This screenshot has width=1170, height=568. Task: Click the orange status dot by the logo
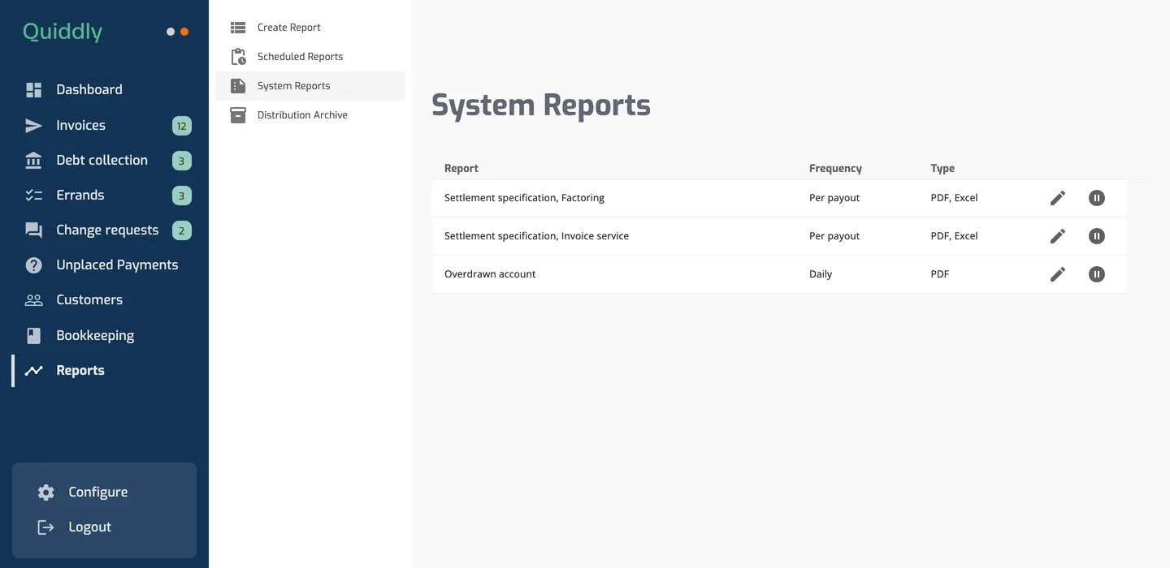point(184,32)
